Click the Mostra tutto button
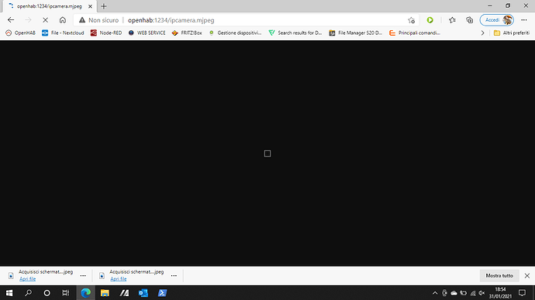535x300 pixels. (x=499, y=276)
